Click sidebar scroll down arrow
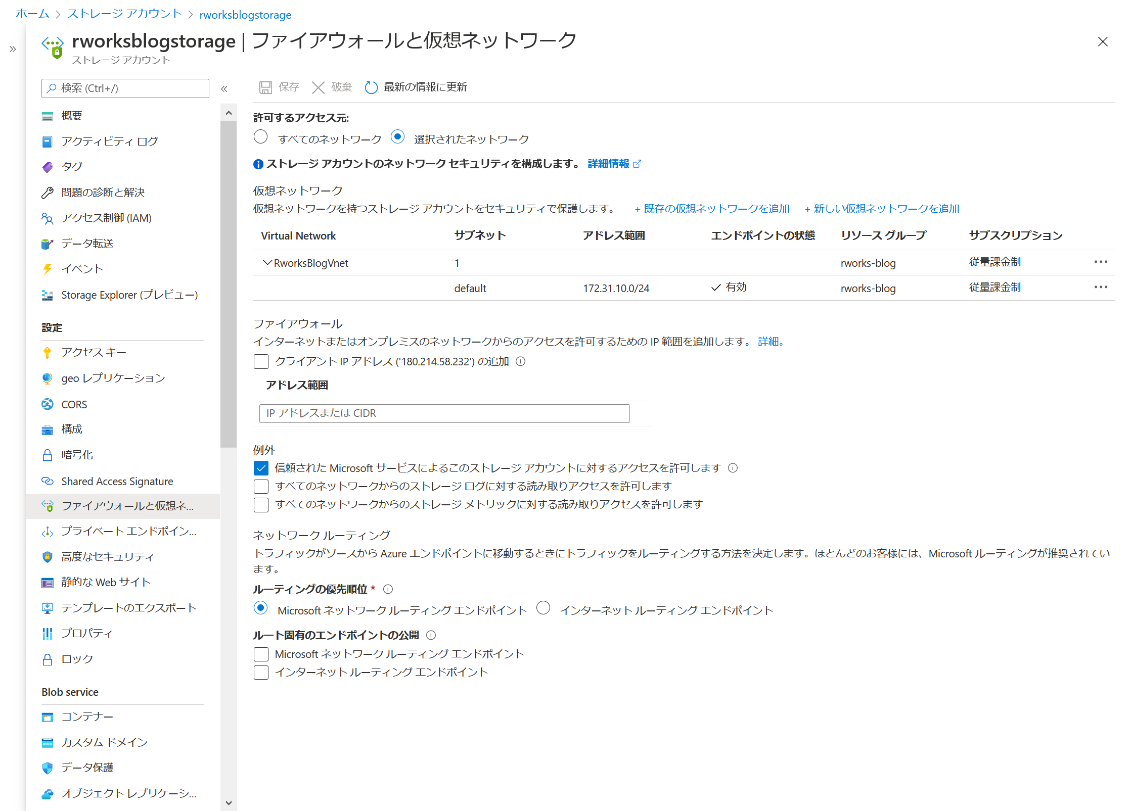 [x=229, y=802]
